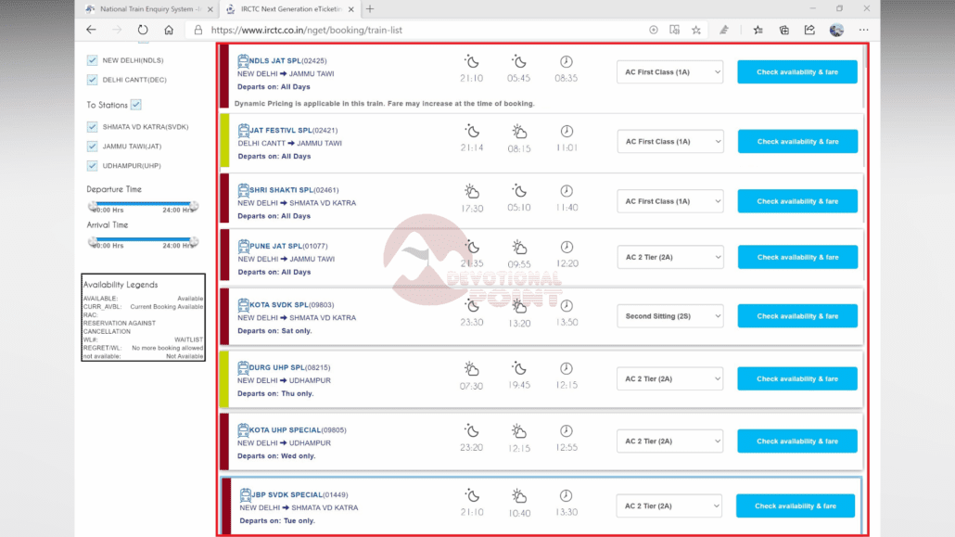This screenshot has height=537, width=955.
Task: Click departure moon icon for NDLS JAT SPL
Action: click(x=471, y=61)
